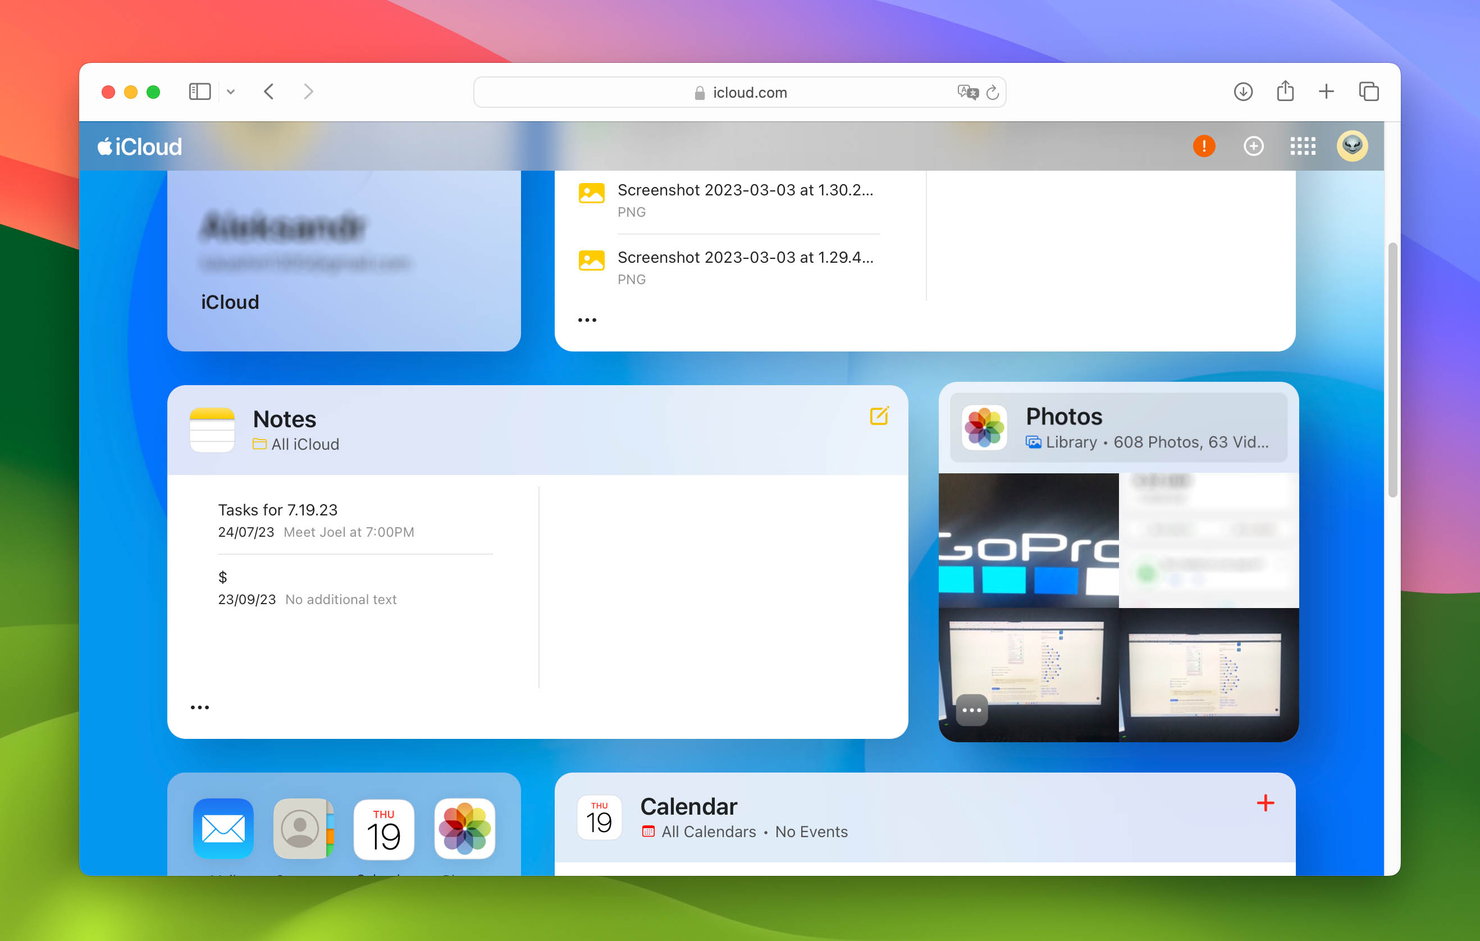Show Safari downloads
The height and width of the screenshot is (941, 1480).
click(1243, 92)
